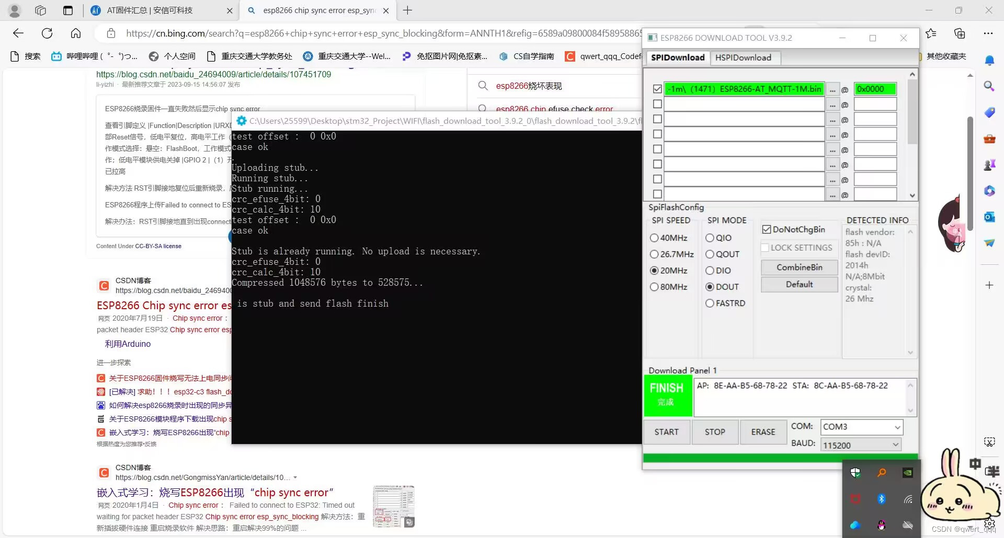Expand CSDN result URL dropdown arrow
This screenshot has height=538, width=1004.
295,477
